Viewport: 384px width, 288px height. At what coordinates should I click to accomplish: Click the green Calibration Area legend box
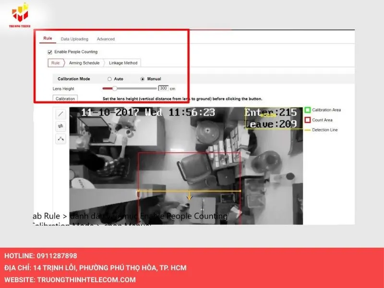tap(308, 110)
